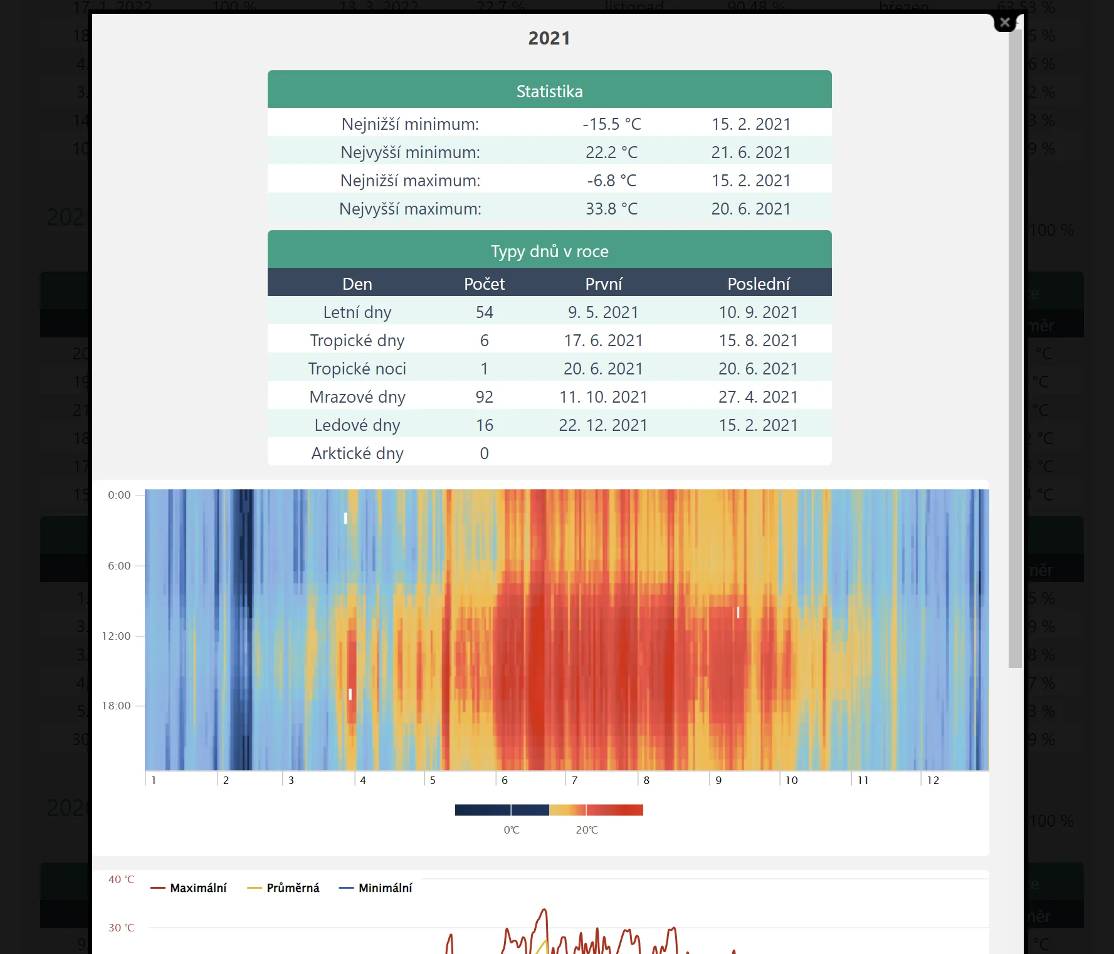Click the První column header
The height and width of the screenshot is (954, 1114).
point(603,284)
